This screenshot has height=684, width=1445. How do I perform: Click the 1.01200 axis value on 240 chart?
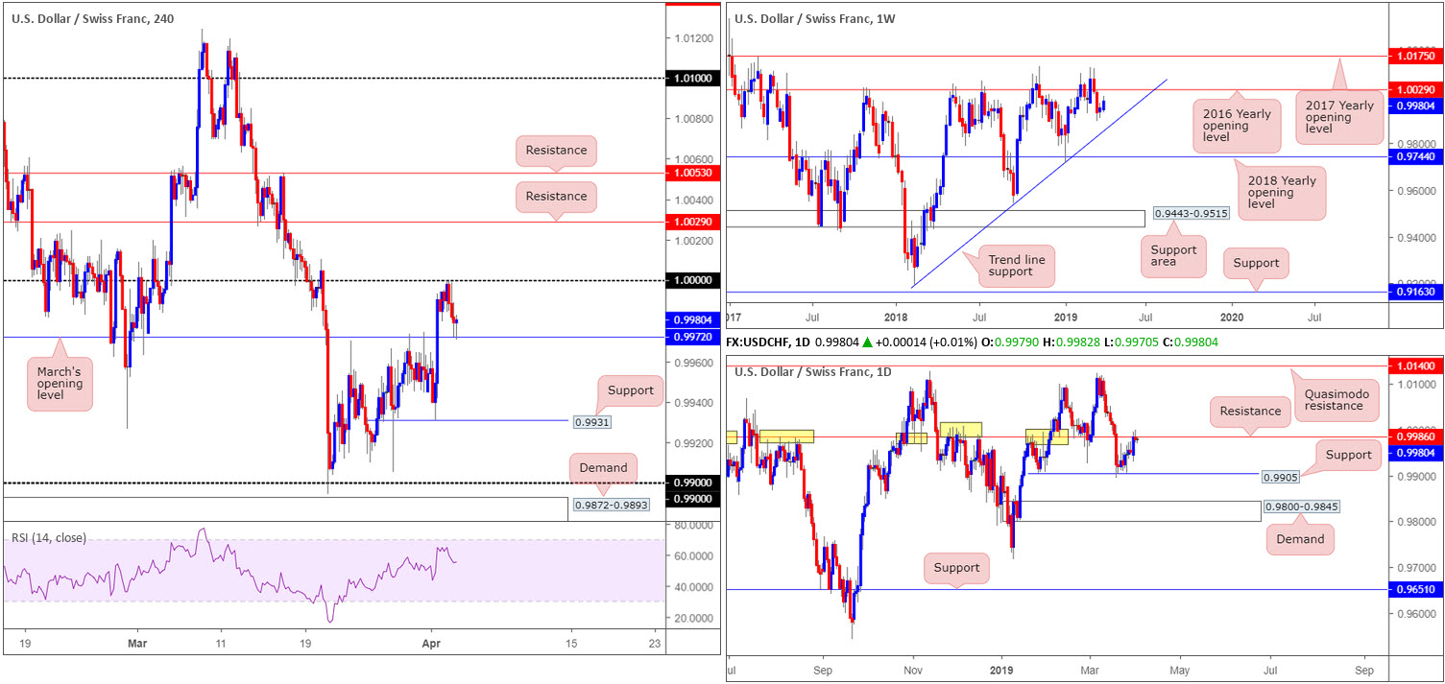[692, 38]
